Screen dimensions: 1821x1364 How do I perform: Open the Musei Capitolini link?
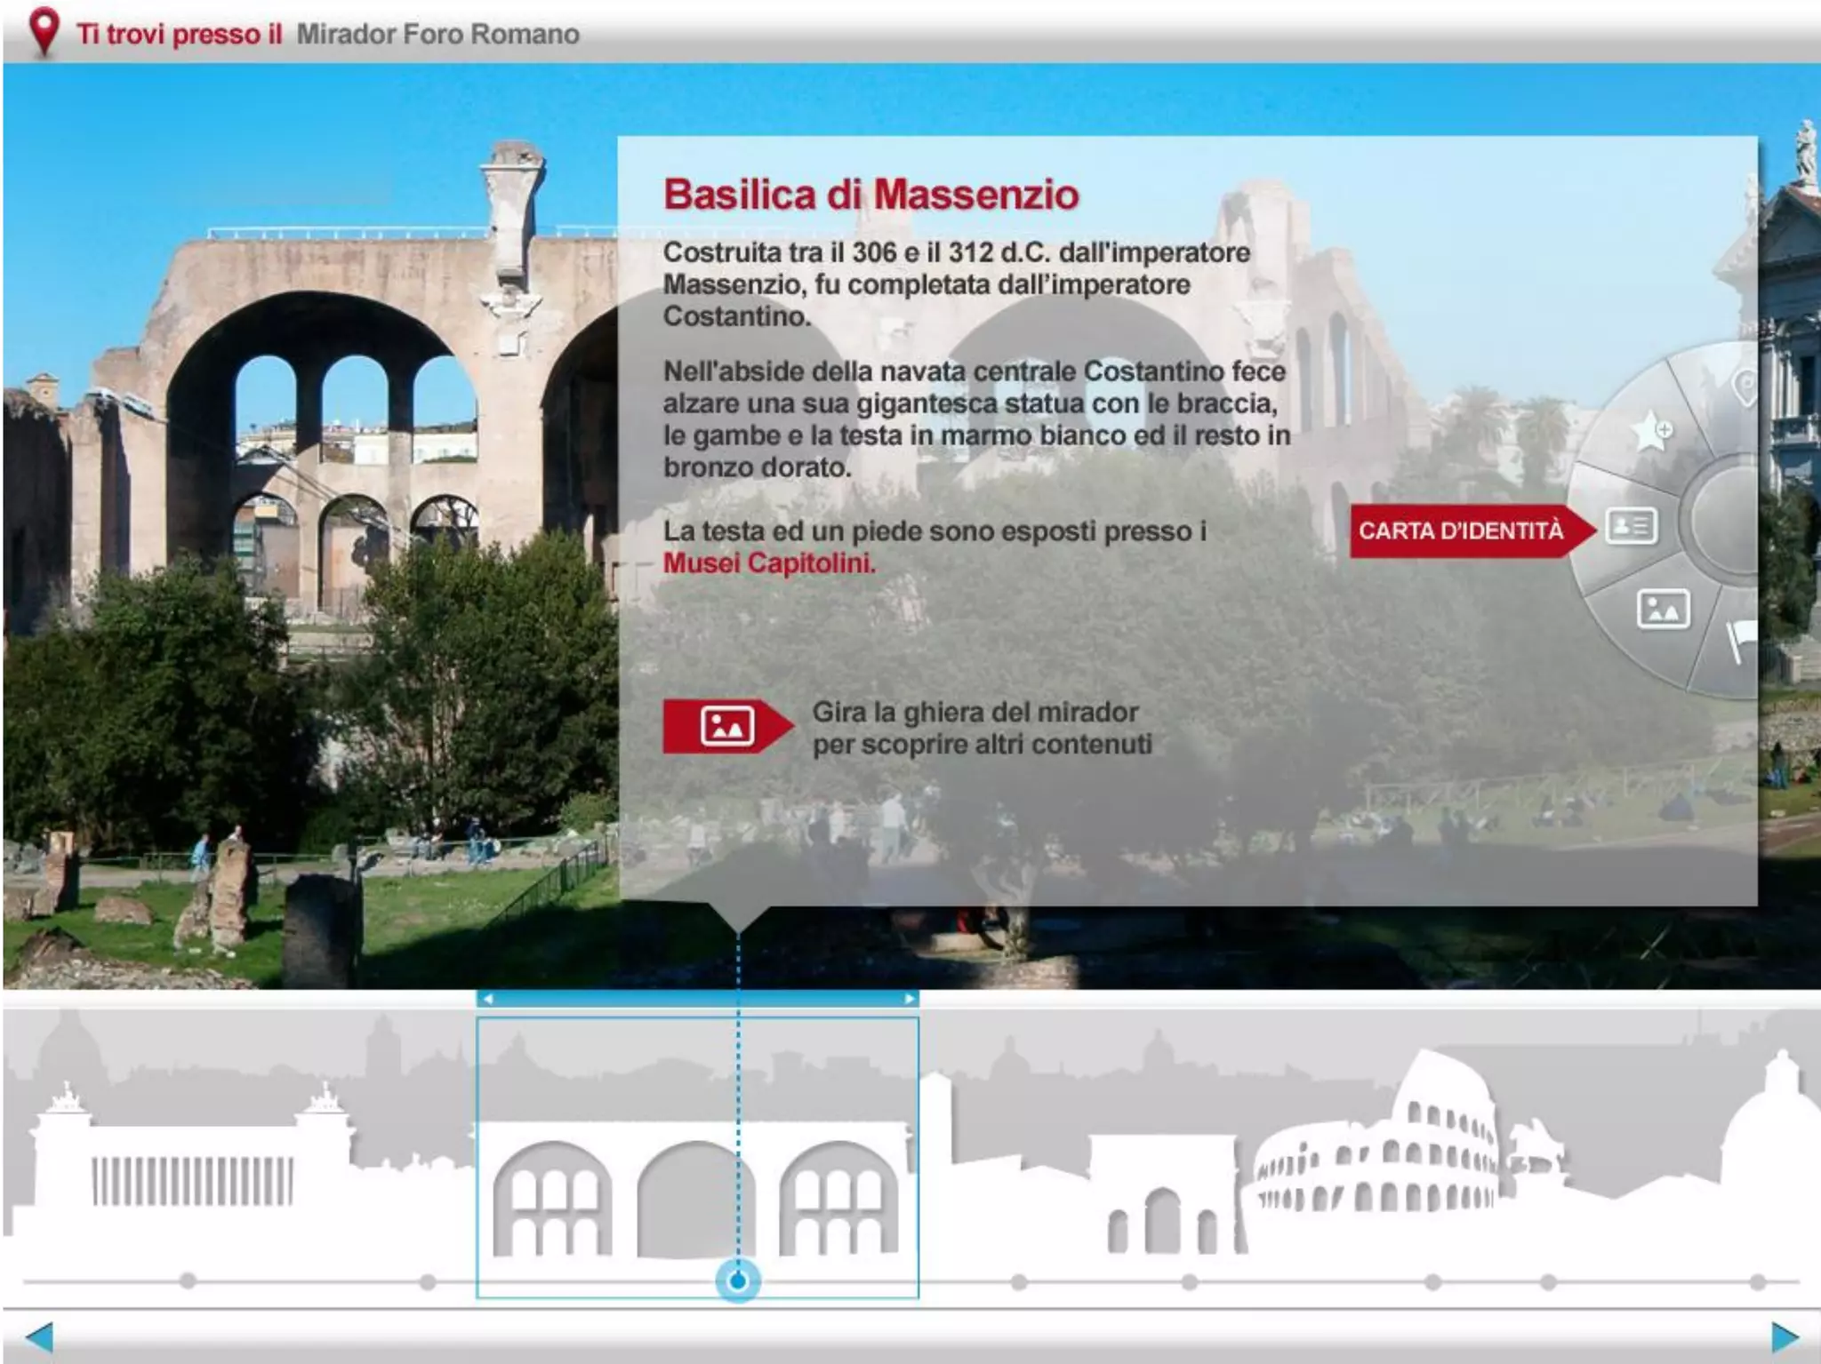pos(768,563)
